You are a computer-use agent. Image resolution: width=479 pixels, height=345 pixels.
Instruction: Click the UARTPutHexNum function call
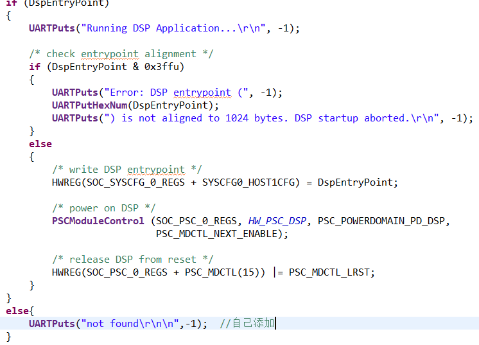pos(89,105)
